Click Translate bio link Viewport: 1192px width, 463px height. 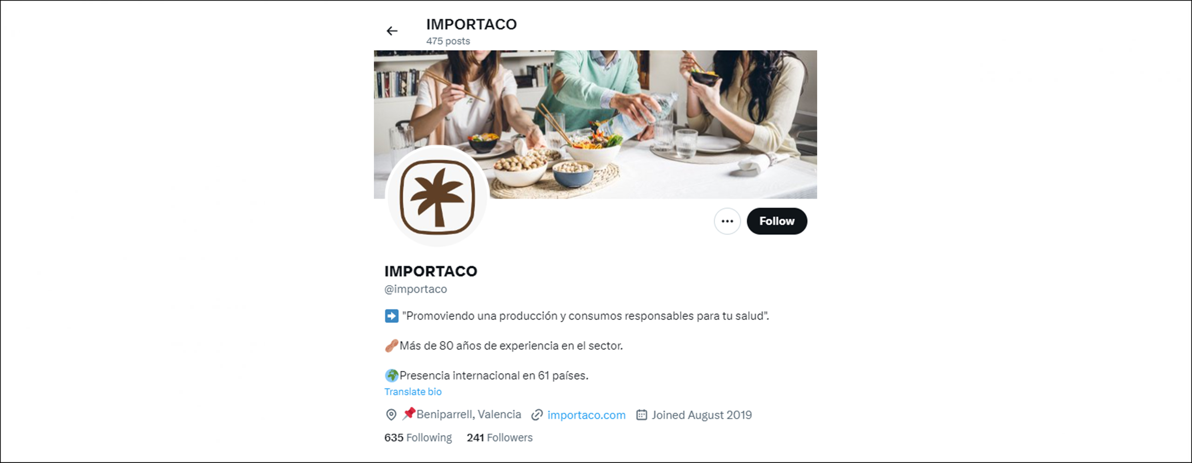click(x=413, y=392)
